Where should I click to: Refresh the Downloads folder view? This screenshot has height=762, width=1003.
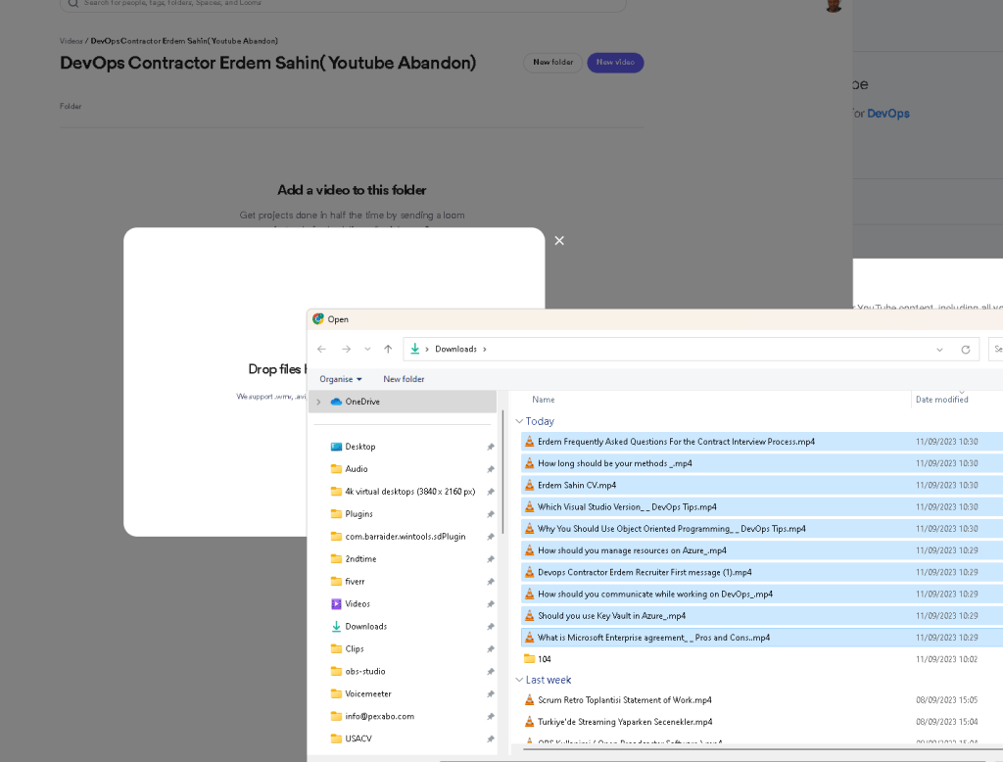(965, 350)
